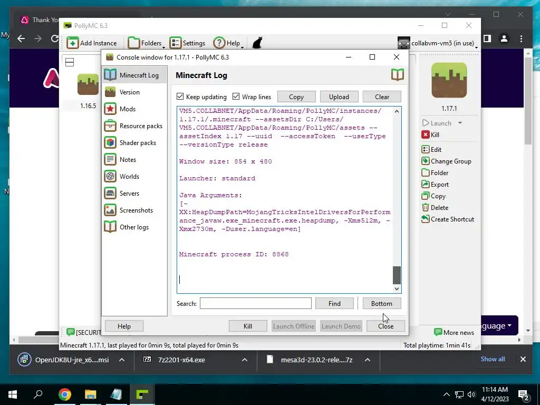Toggle the Keep updating checkbox
540x405 pixels.
tap(180, 97)
